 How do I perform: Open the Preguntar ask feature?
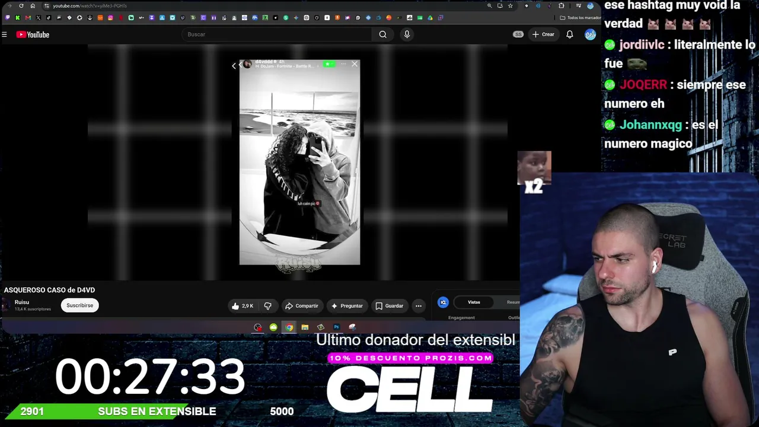pos(347,306)
